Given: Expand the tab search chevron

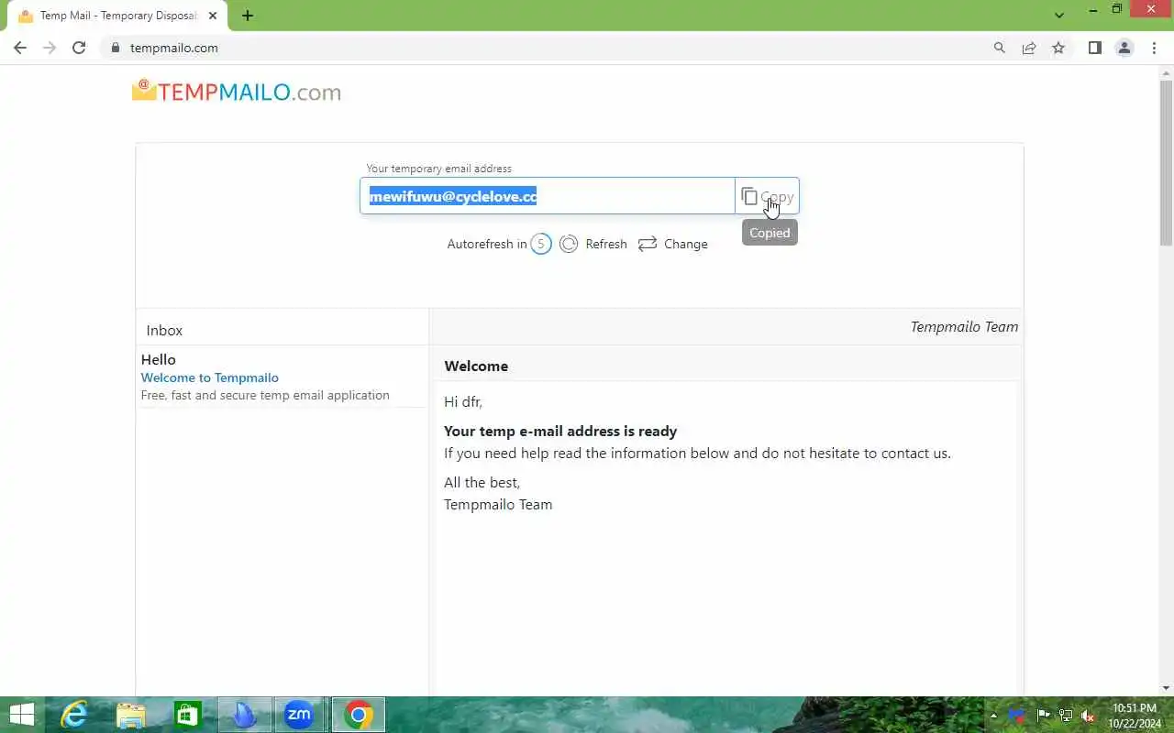Looking at the screenshot, I should pos(1059,15).
